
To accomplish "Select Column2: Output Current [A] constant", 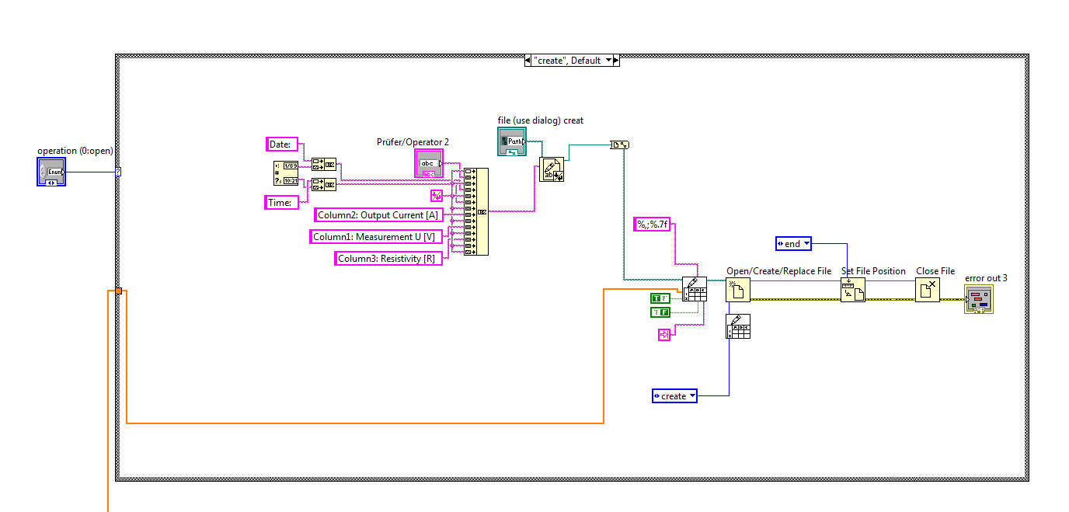I will [x=378, y=215].
